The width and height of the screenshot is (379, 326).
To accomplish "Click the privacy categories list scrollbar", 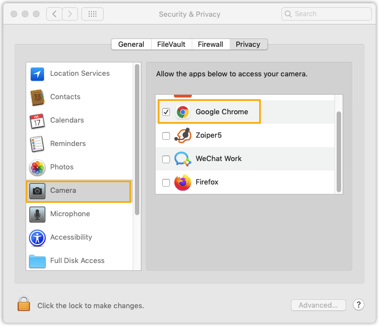I will click(137, 140).
